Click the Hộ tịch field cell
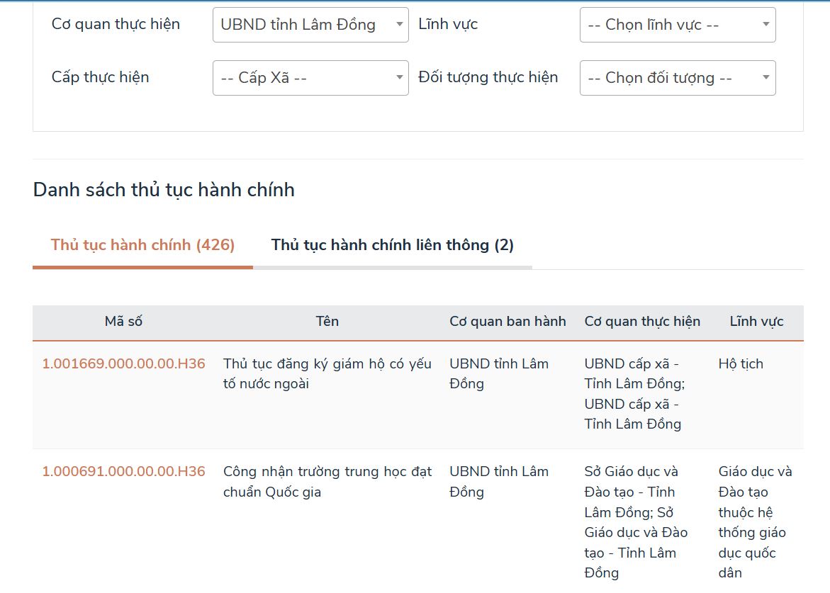This screenshot has width=830, height=593. click(741, 364)
